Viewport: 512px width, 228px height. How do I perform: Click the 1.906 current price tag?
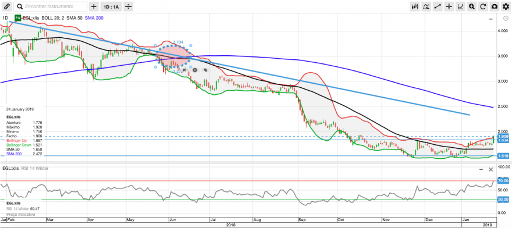coord(503,136)
